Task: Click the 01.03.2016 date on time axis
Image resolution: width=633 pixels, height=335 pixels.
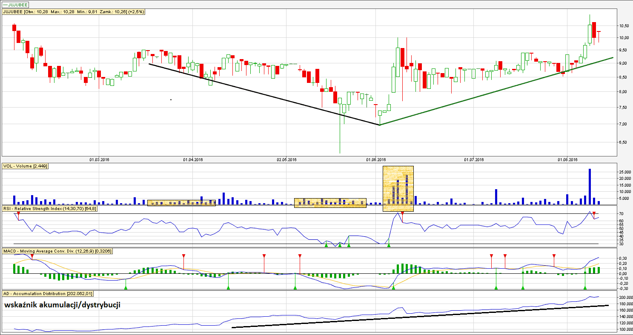Action: coord(99,160)
